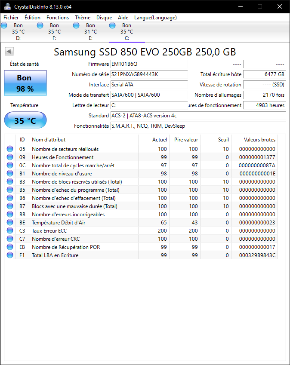This screenshot has width=290, height=365.
Task: Select drive F: status orb
Action: tap(40, 25)
